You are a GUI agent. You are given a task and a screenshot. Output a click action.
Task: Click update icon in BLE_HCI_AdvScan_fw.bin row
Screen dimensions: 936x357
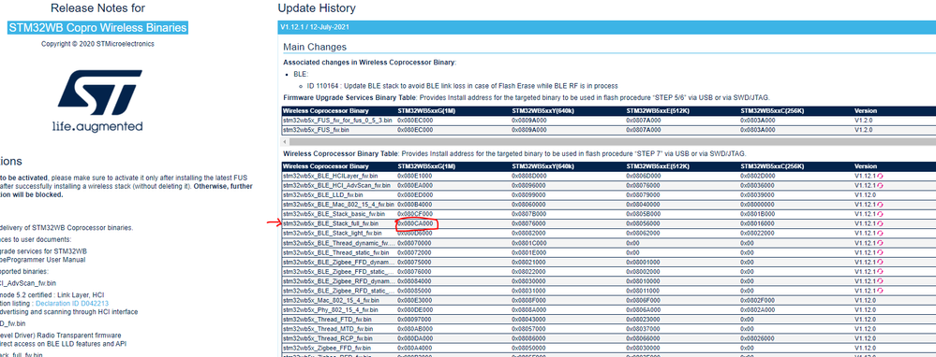879,186
